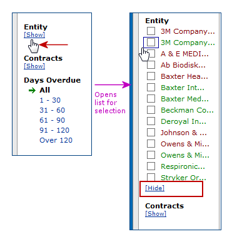
Task: Choose the 31 - 60 days overdue filter
Action: [53, 110]
